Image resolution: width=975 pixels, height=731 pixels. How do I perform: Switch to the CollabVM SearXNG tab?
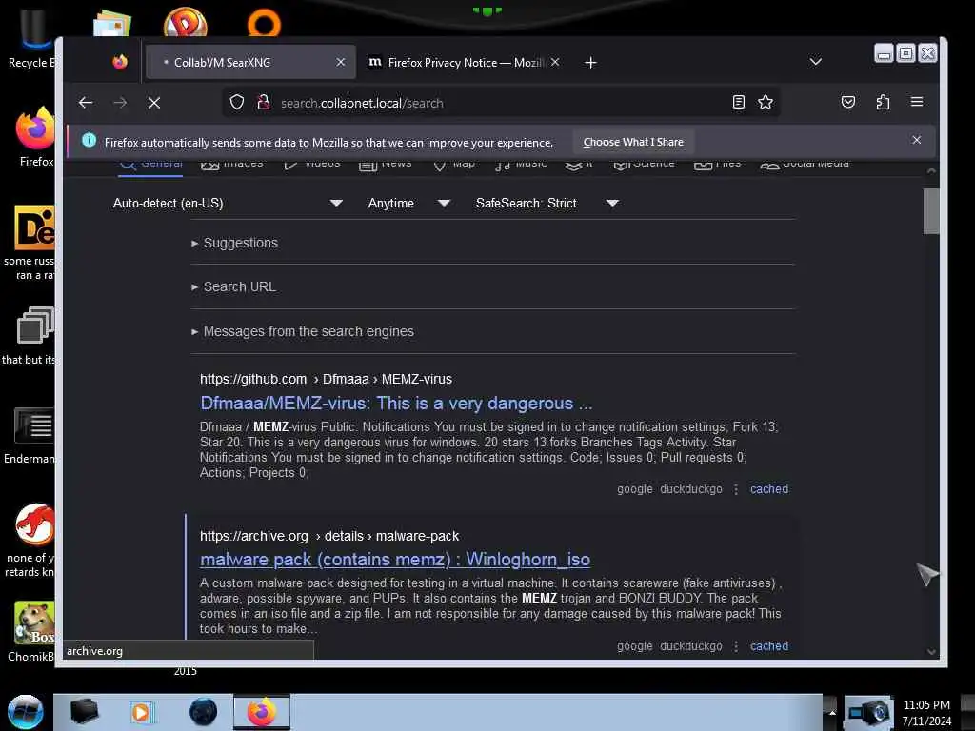click(x=250, y=62)
